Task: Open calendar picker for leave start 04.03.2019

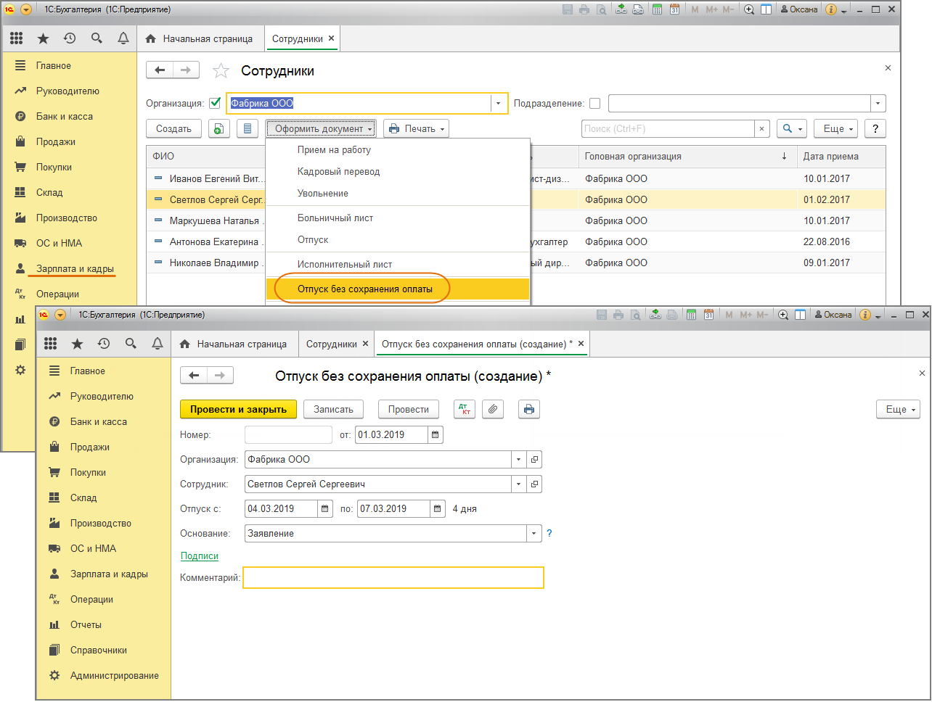Action: [x=325, y=509]
